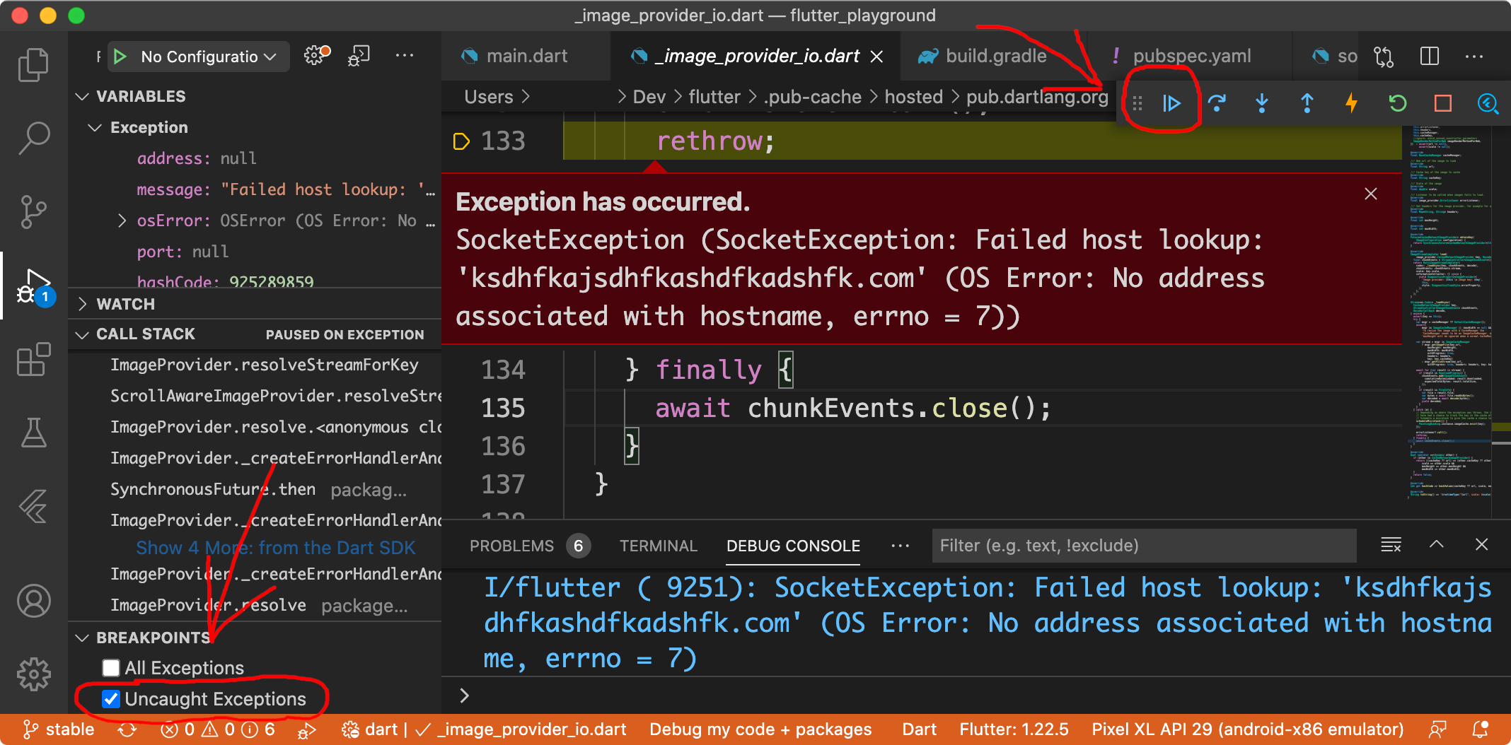The width and height of the screenshot is (1511, 745).
Task: Collapse the VARIABLES section
Action: click(x=83, y=96)
